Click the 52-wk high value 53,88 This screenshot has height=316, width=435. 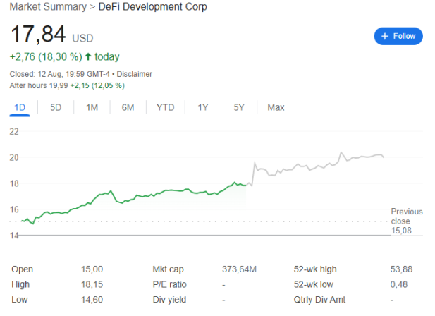pos(402,269)
